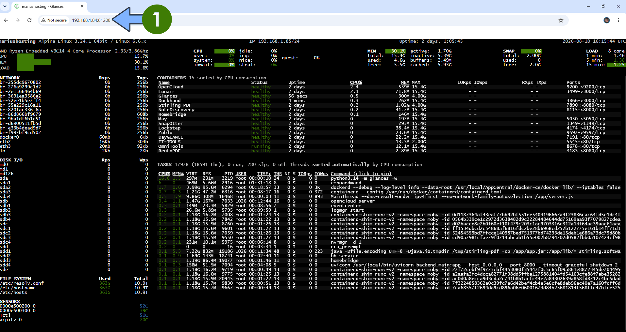Click the NETWORK section heading
The image size is (626, 332).
[x=10, y=78]
